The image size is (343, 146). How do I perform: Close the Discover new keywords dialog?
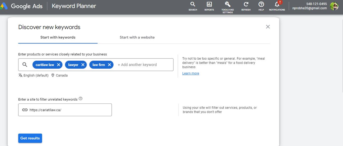coord(268,27)
